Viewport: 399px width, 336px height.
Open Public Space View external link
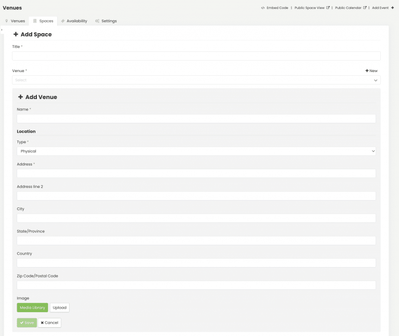pos(312,8)
